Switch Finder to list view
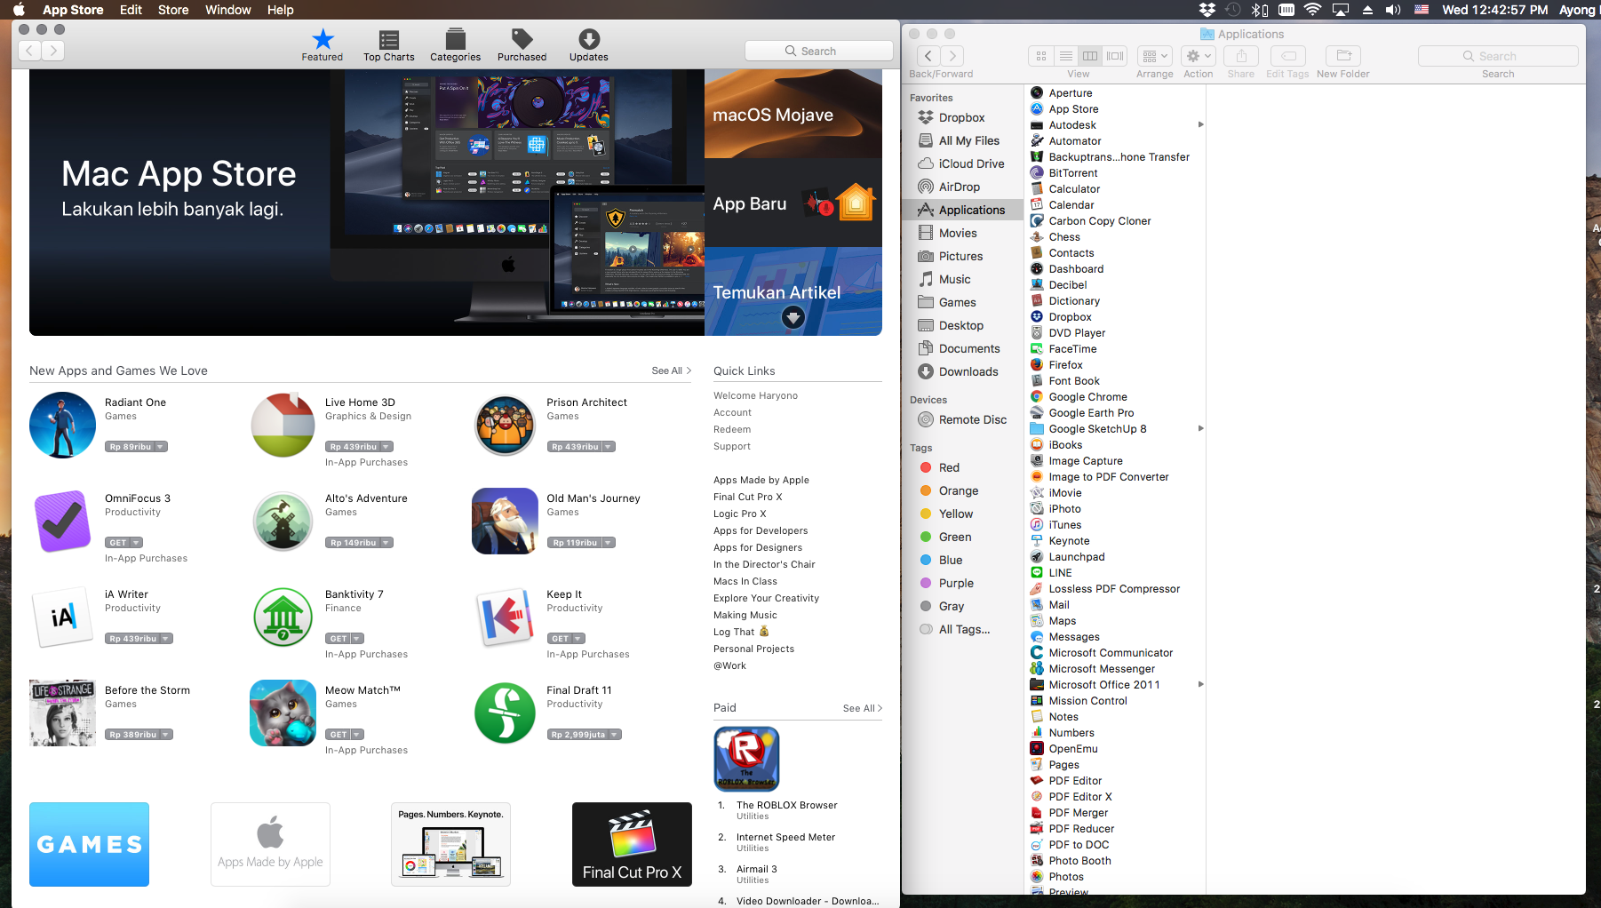This screenshot has height=908, width=1601. (x=1065, y=56)
